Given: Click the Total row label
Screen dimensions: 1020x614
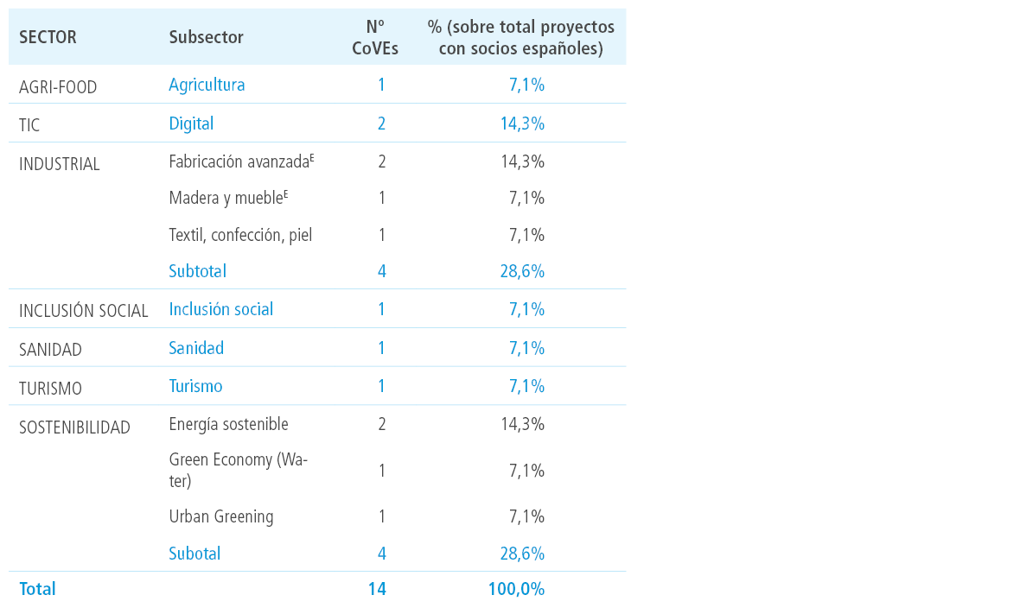Looking at the screenshot, I should point(38,589).
